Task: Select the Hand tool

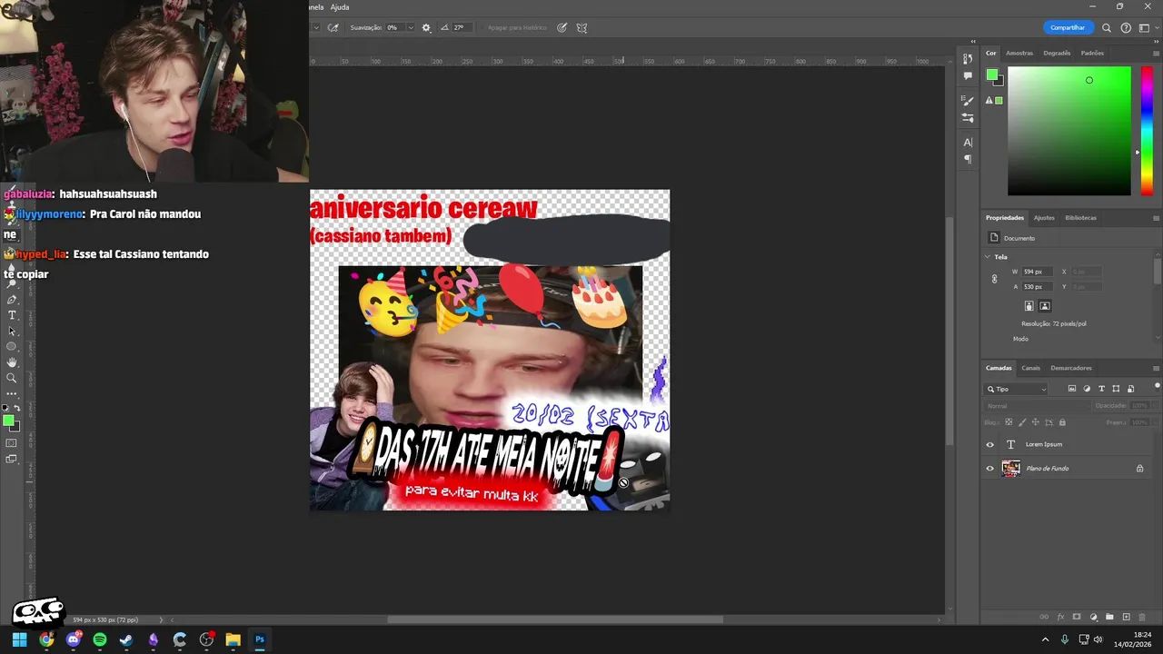Action: click(x=12, y=362)
